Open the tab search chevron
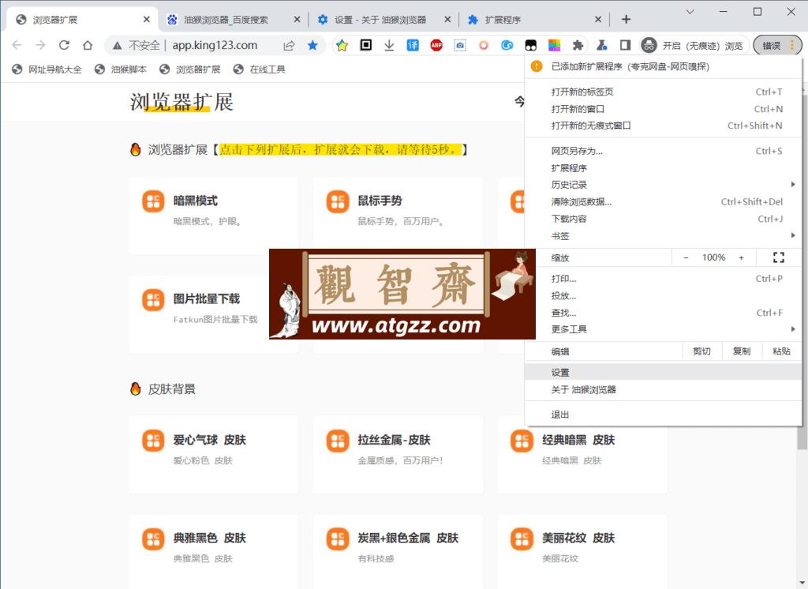The height and width of the screenshot is (589, 808). pyautogui.click(x=690, y=12)
